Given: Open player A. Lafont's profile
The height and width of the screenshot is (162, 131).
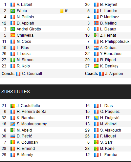Looking at the screenshot, I should coord(25,5).
